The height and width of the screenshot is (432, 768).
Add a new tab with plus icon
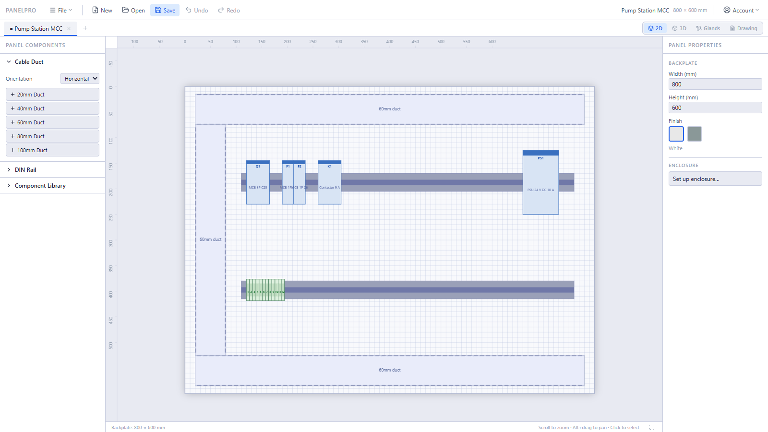(x=85, y=28)
